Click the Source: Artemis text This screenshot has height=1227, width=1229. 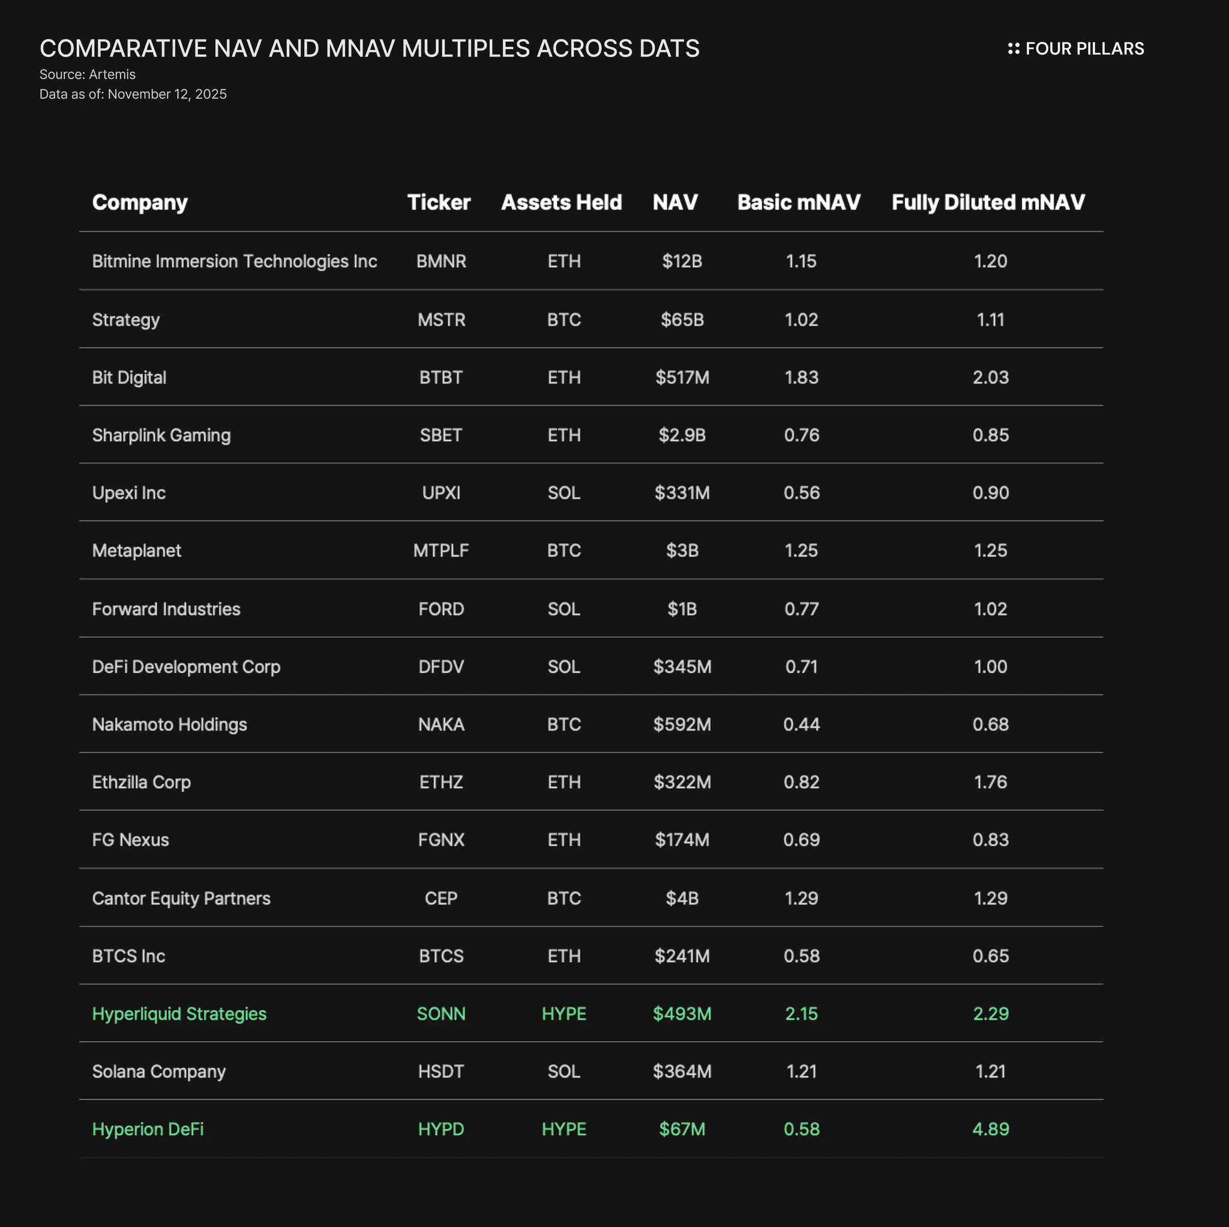(87, 74)
